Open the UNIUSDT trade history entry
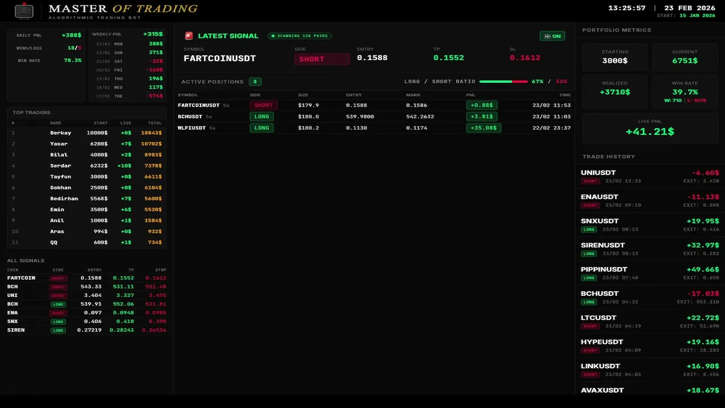 [650, 177]
